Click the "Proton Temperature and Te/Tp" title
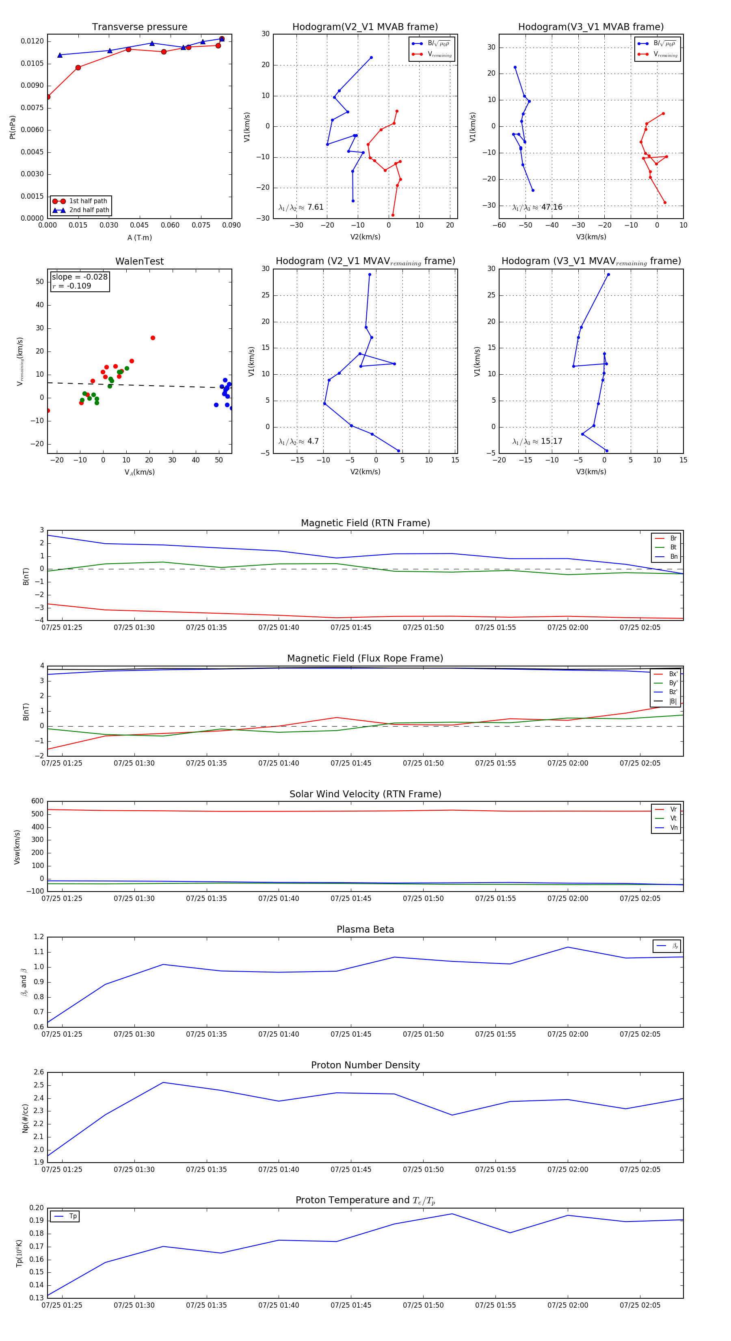The image size is (731, 1341). point(365,1200)
